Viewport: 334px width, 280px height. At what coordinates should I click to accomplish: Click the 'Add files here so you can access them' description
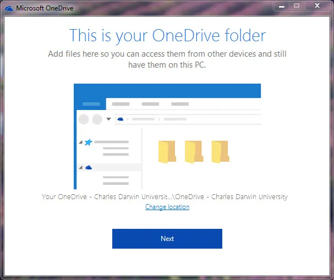click(167, 59)
